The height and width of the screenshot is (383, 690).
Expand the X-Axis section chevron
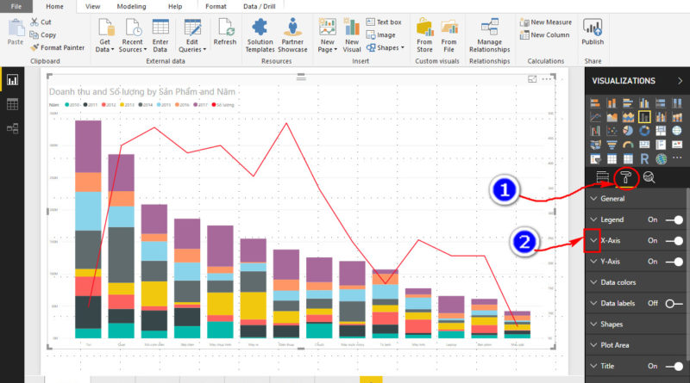593,241
